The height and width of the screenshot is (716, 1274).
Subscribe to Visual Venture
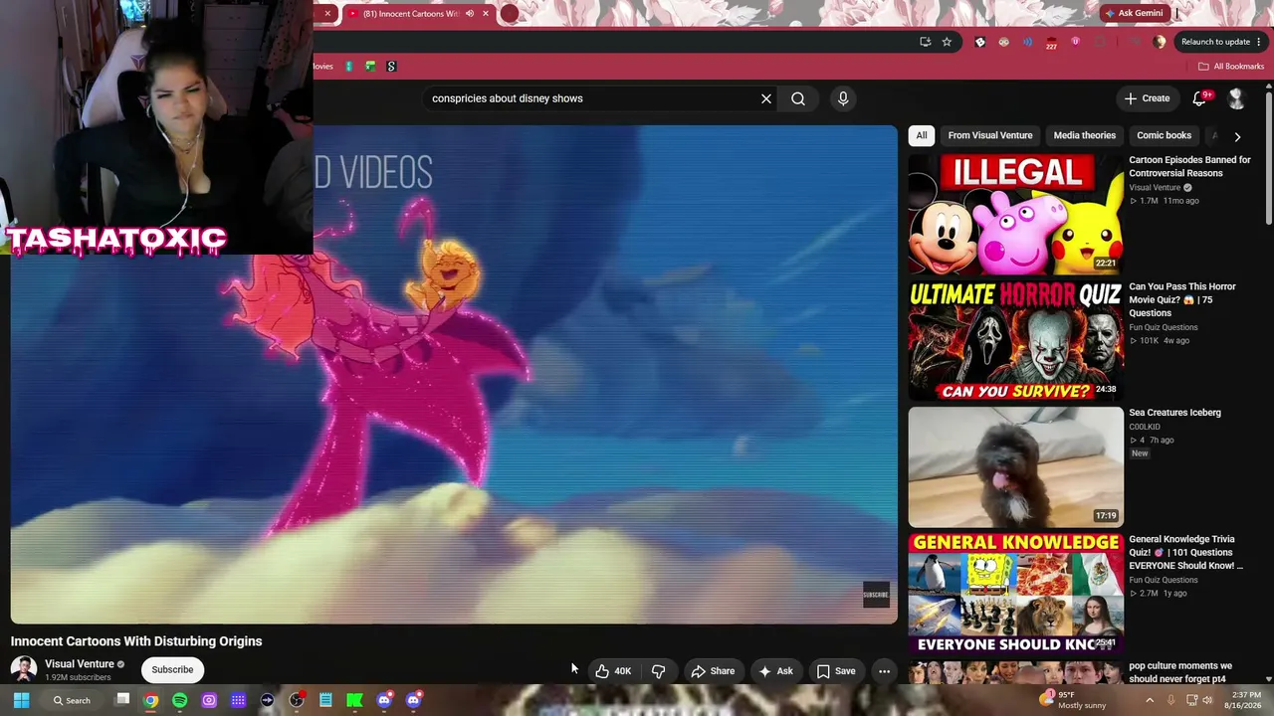(172, 669)
